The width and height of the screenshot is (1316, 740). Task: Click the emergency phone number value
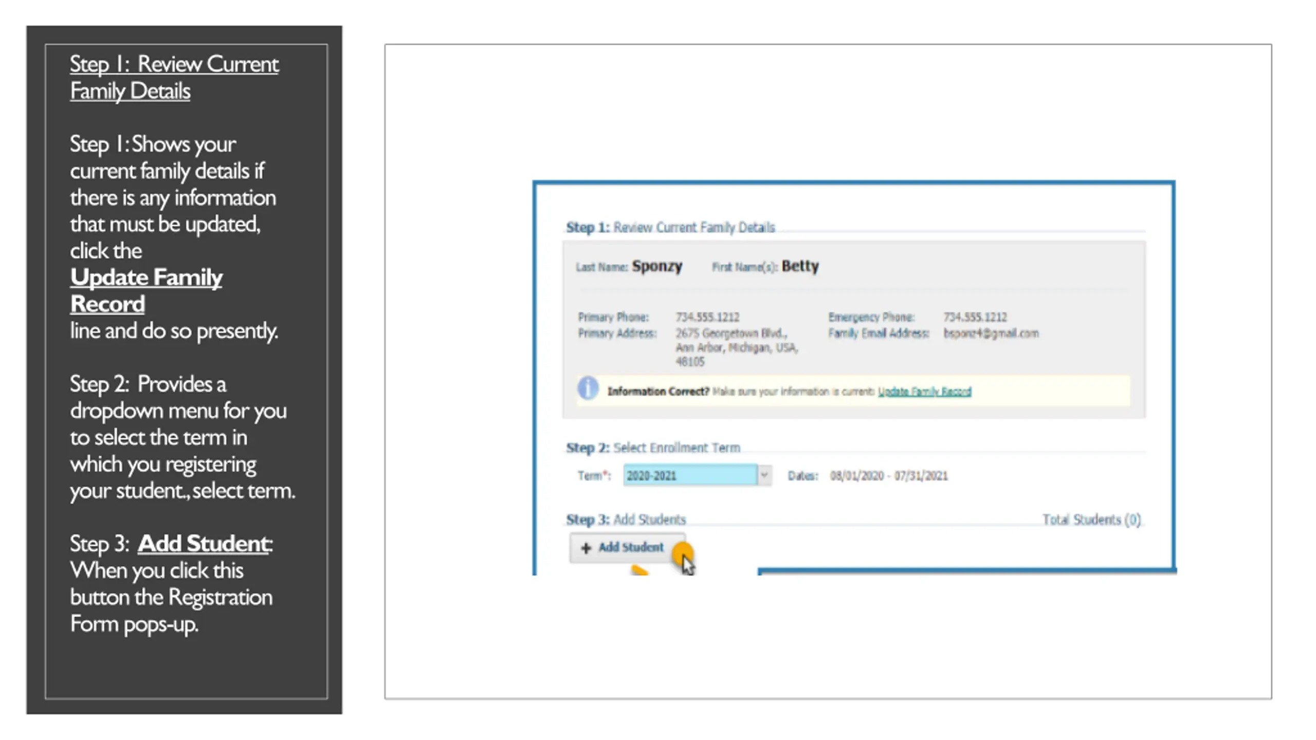click(x=975, y=317)
